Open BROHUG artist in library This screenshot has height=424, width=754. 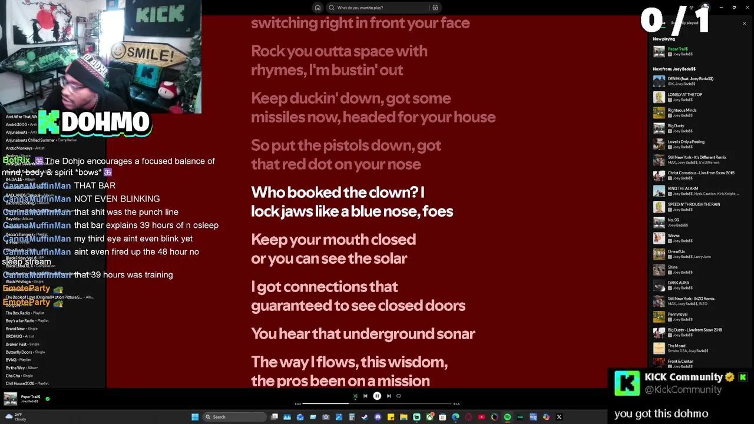tap(20, 336)
